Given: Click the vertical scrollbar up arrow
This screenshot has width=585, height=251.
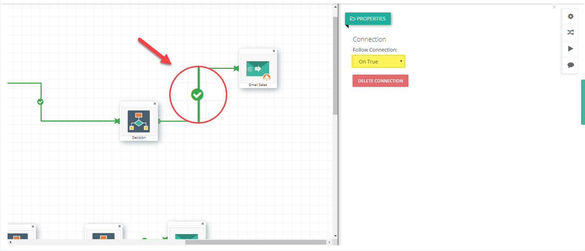Looking at the screenshot, I should tap(335, 7).
